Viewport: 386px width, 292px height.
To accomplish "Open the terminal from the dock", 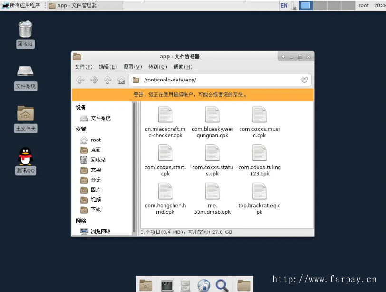I will point(167,285).
